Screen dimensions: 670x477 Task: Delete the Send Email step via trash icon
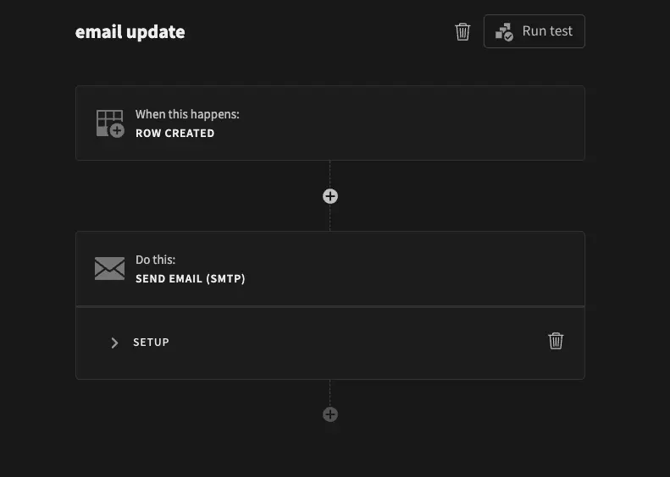point(556,341)
